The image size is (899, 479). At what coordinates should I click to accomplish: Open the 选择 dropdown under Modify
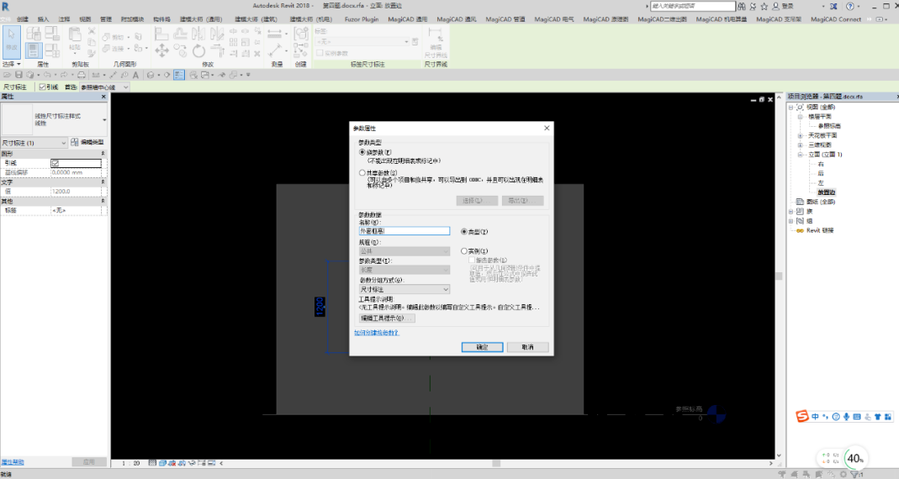[12, 64]
